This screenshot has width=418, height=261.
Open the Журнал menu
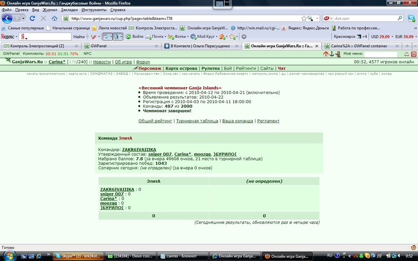tap(50, 10)
